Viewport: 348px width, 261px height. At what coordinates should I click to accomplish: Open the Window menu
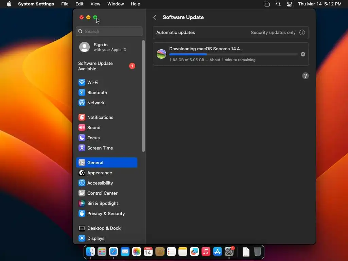coord(116,4)
